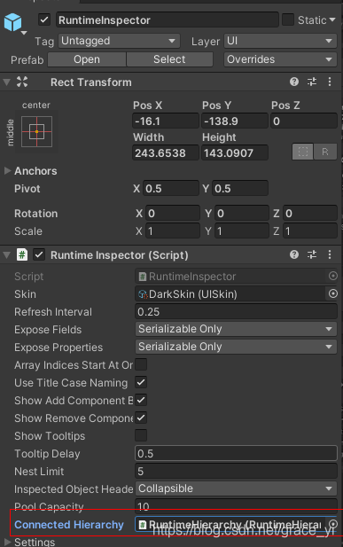
Task: Open the Layer dropdown showing UI
Action: (280, 41)
